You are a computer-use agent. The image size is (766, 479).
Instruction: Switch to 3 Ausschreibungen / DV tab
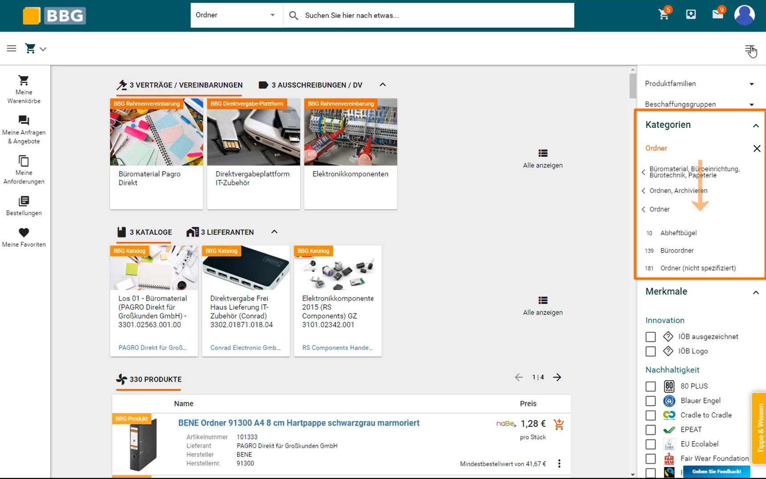pos(311,85)
